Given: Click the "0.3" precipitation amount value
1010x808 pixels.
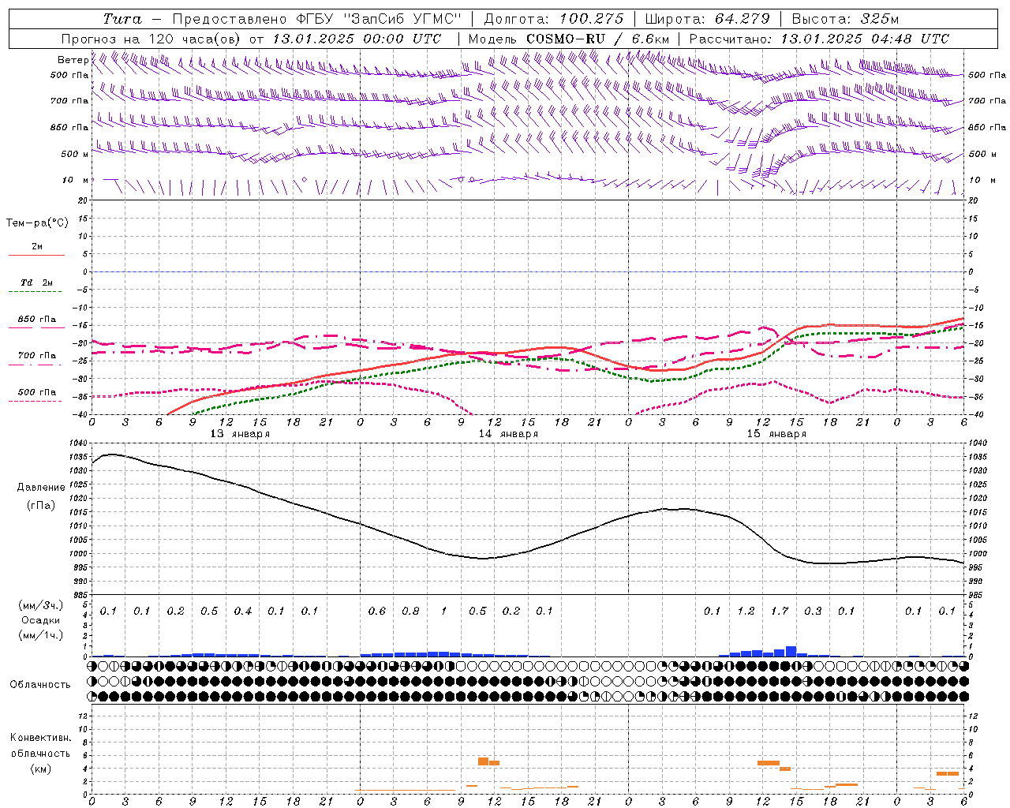Looking at the screenshot, I should pos(813,611).
